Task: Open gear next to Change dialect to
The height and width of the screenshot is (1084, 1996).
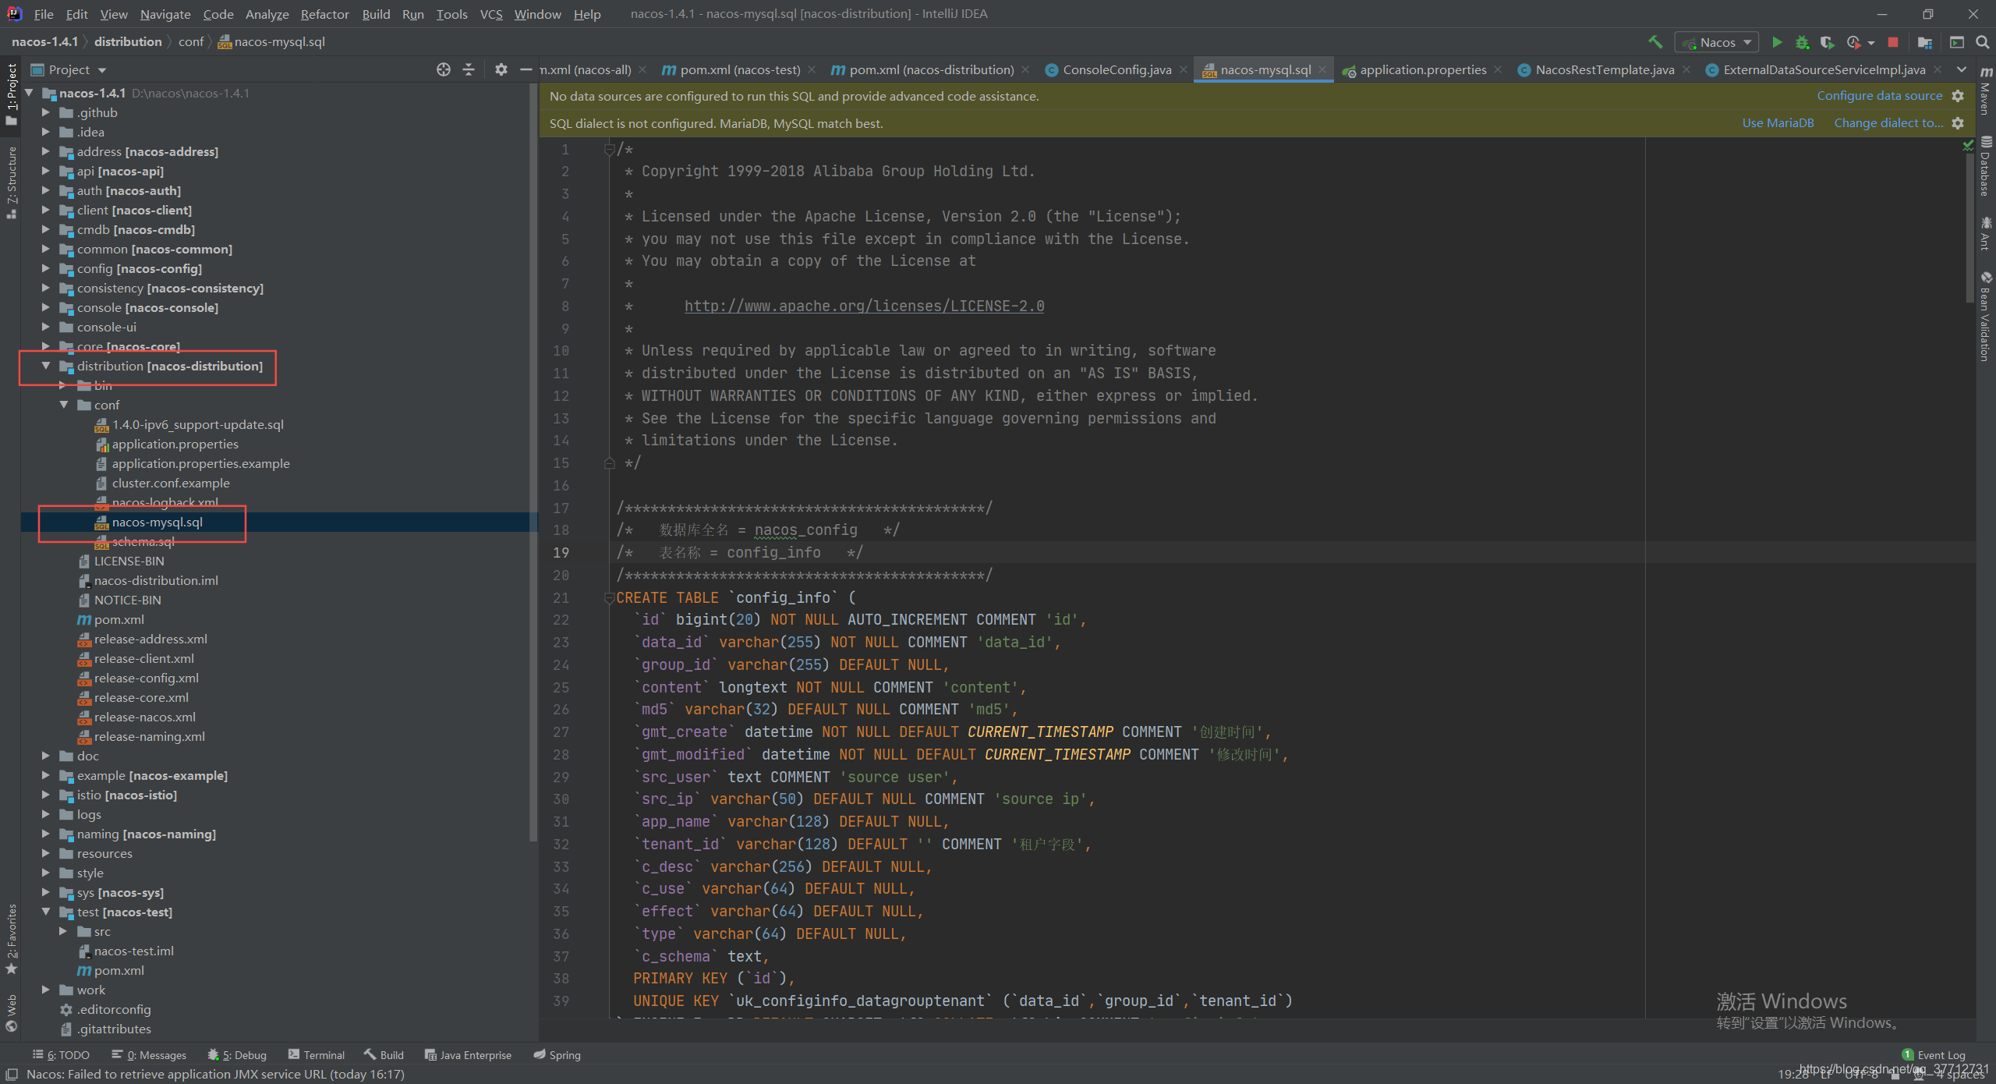Action: click(x=1958, y=123)
